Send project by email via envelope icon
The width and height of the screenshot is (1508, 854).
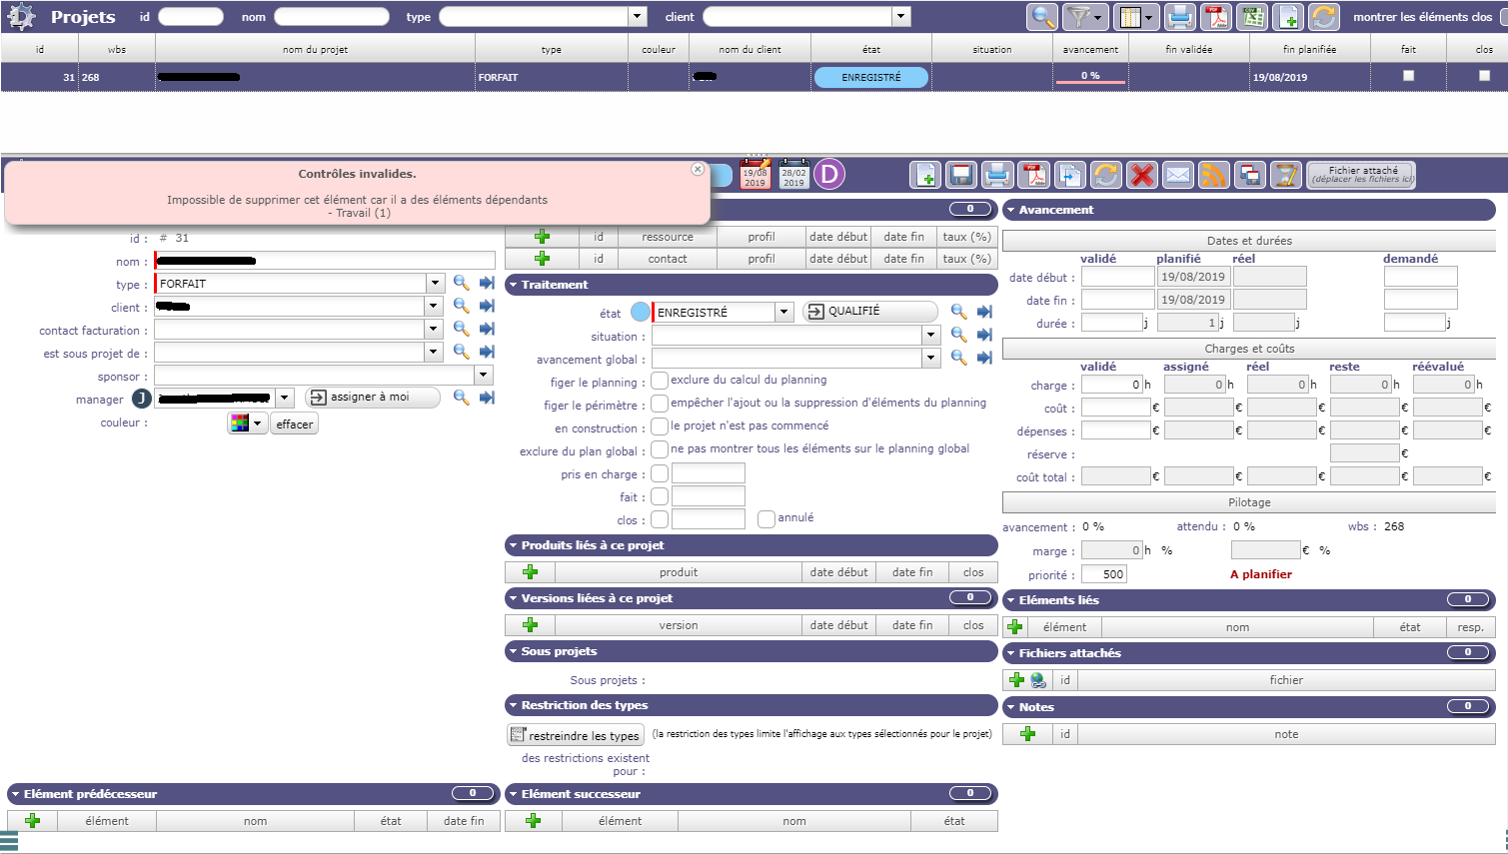click(1178, 175)
